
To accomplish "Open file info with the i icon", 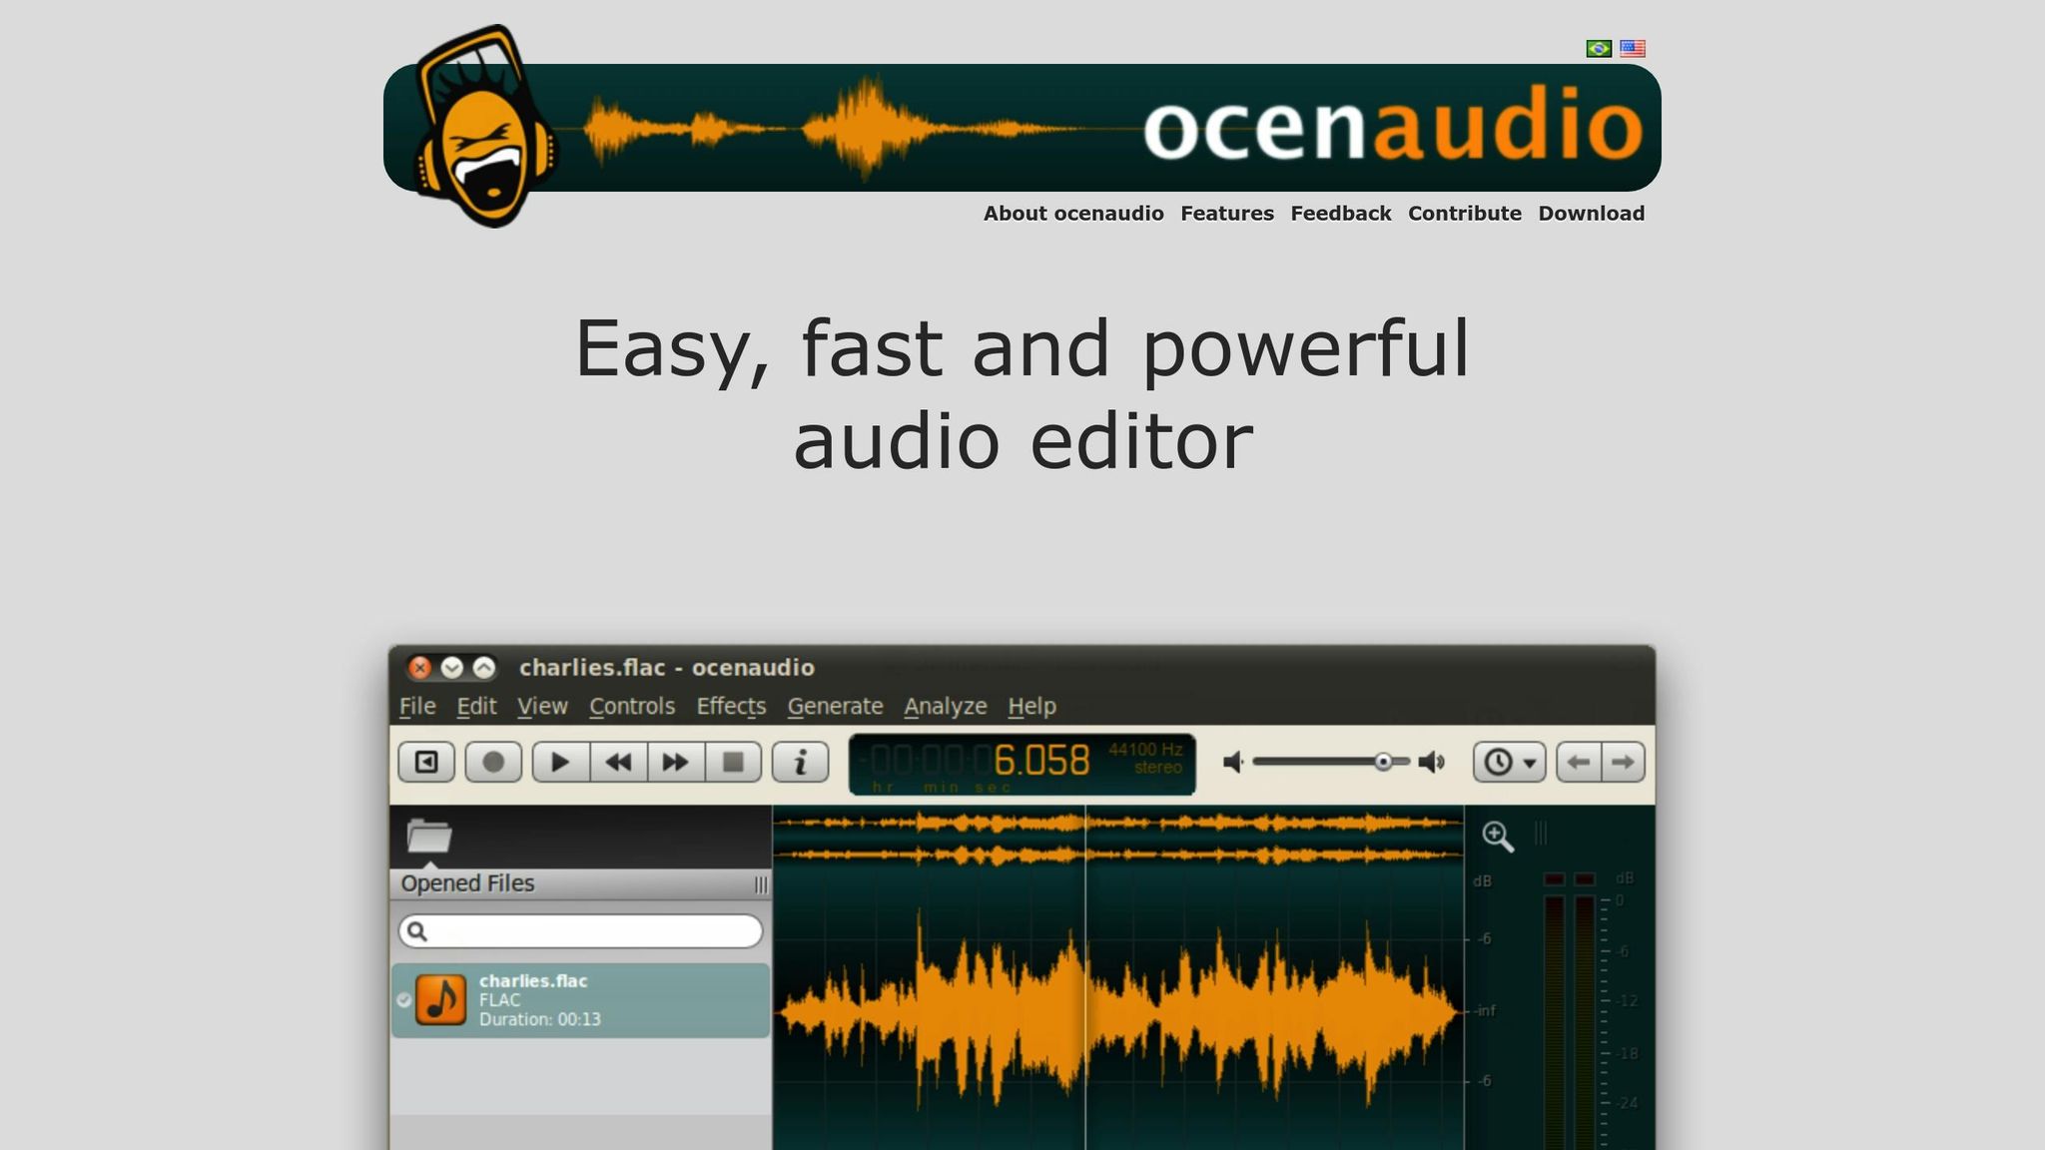I will click(x=800, y=763).
